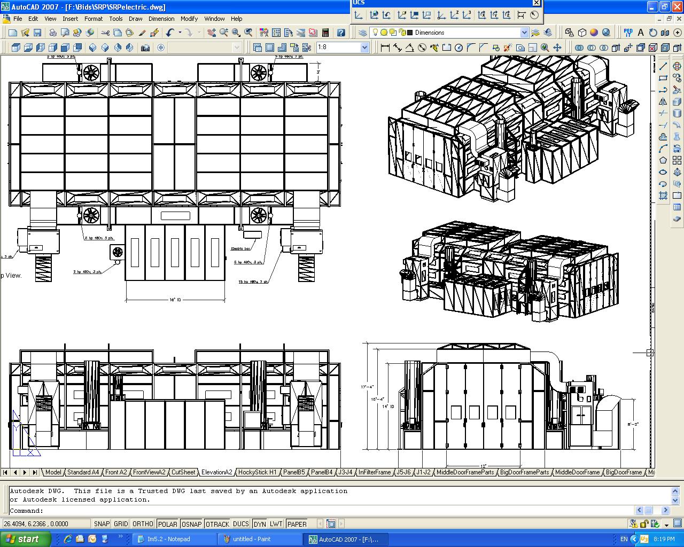
Task: Click the World UCS globe icon
Action: tap(374, 15)
